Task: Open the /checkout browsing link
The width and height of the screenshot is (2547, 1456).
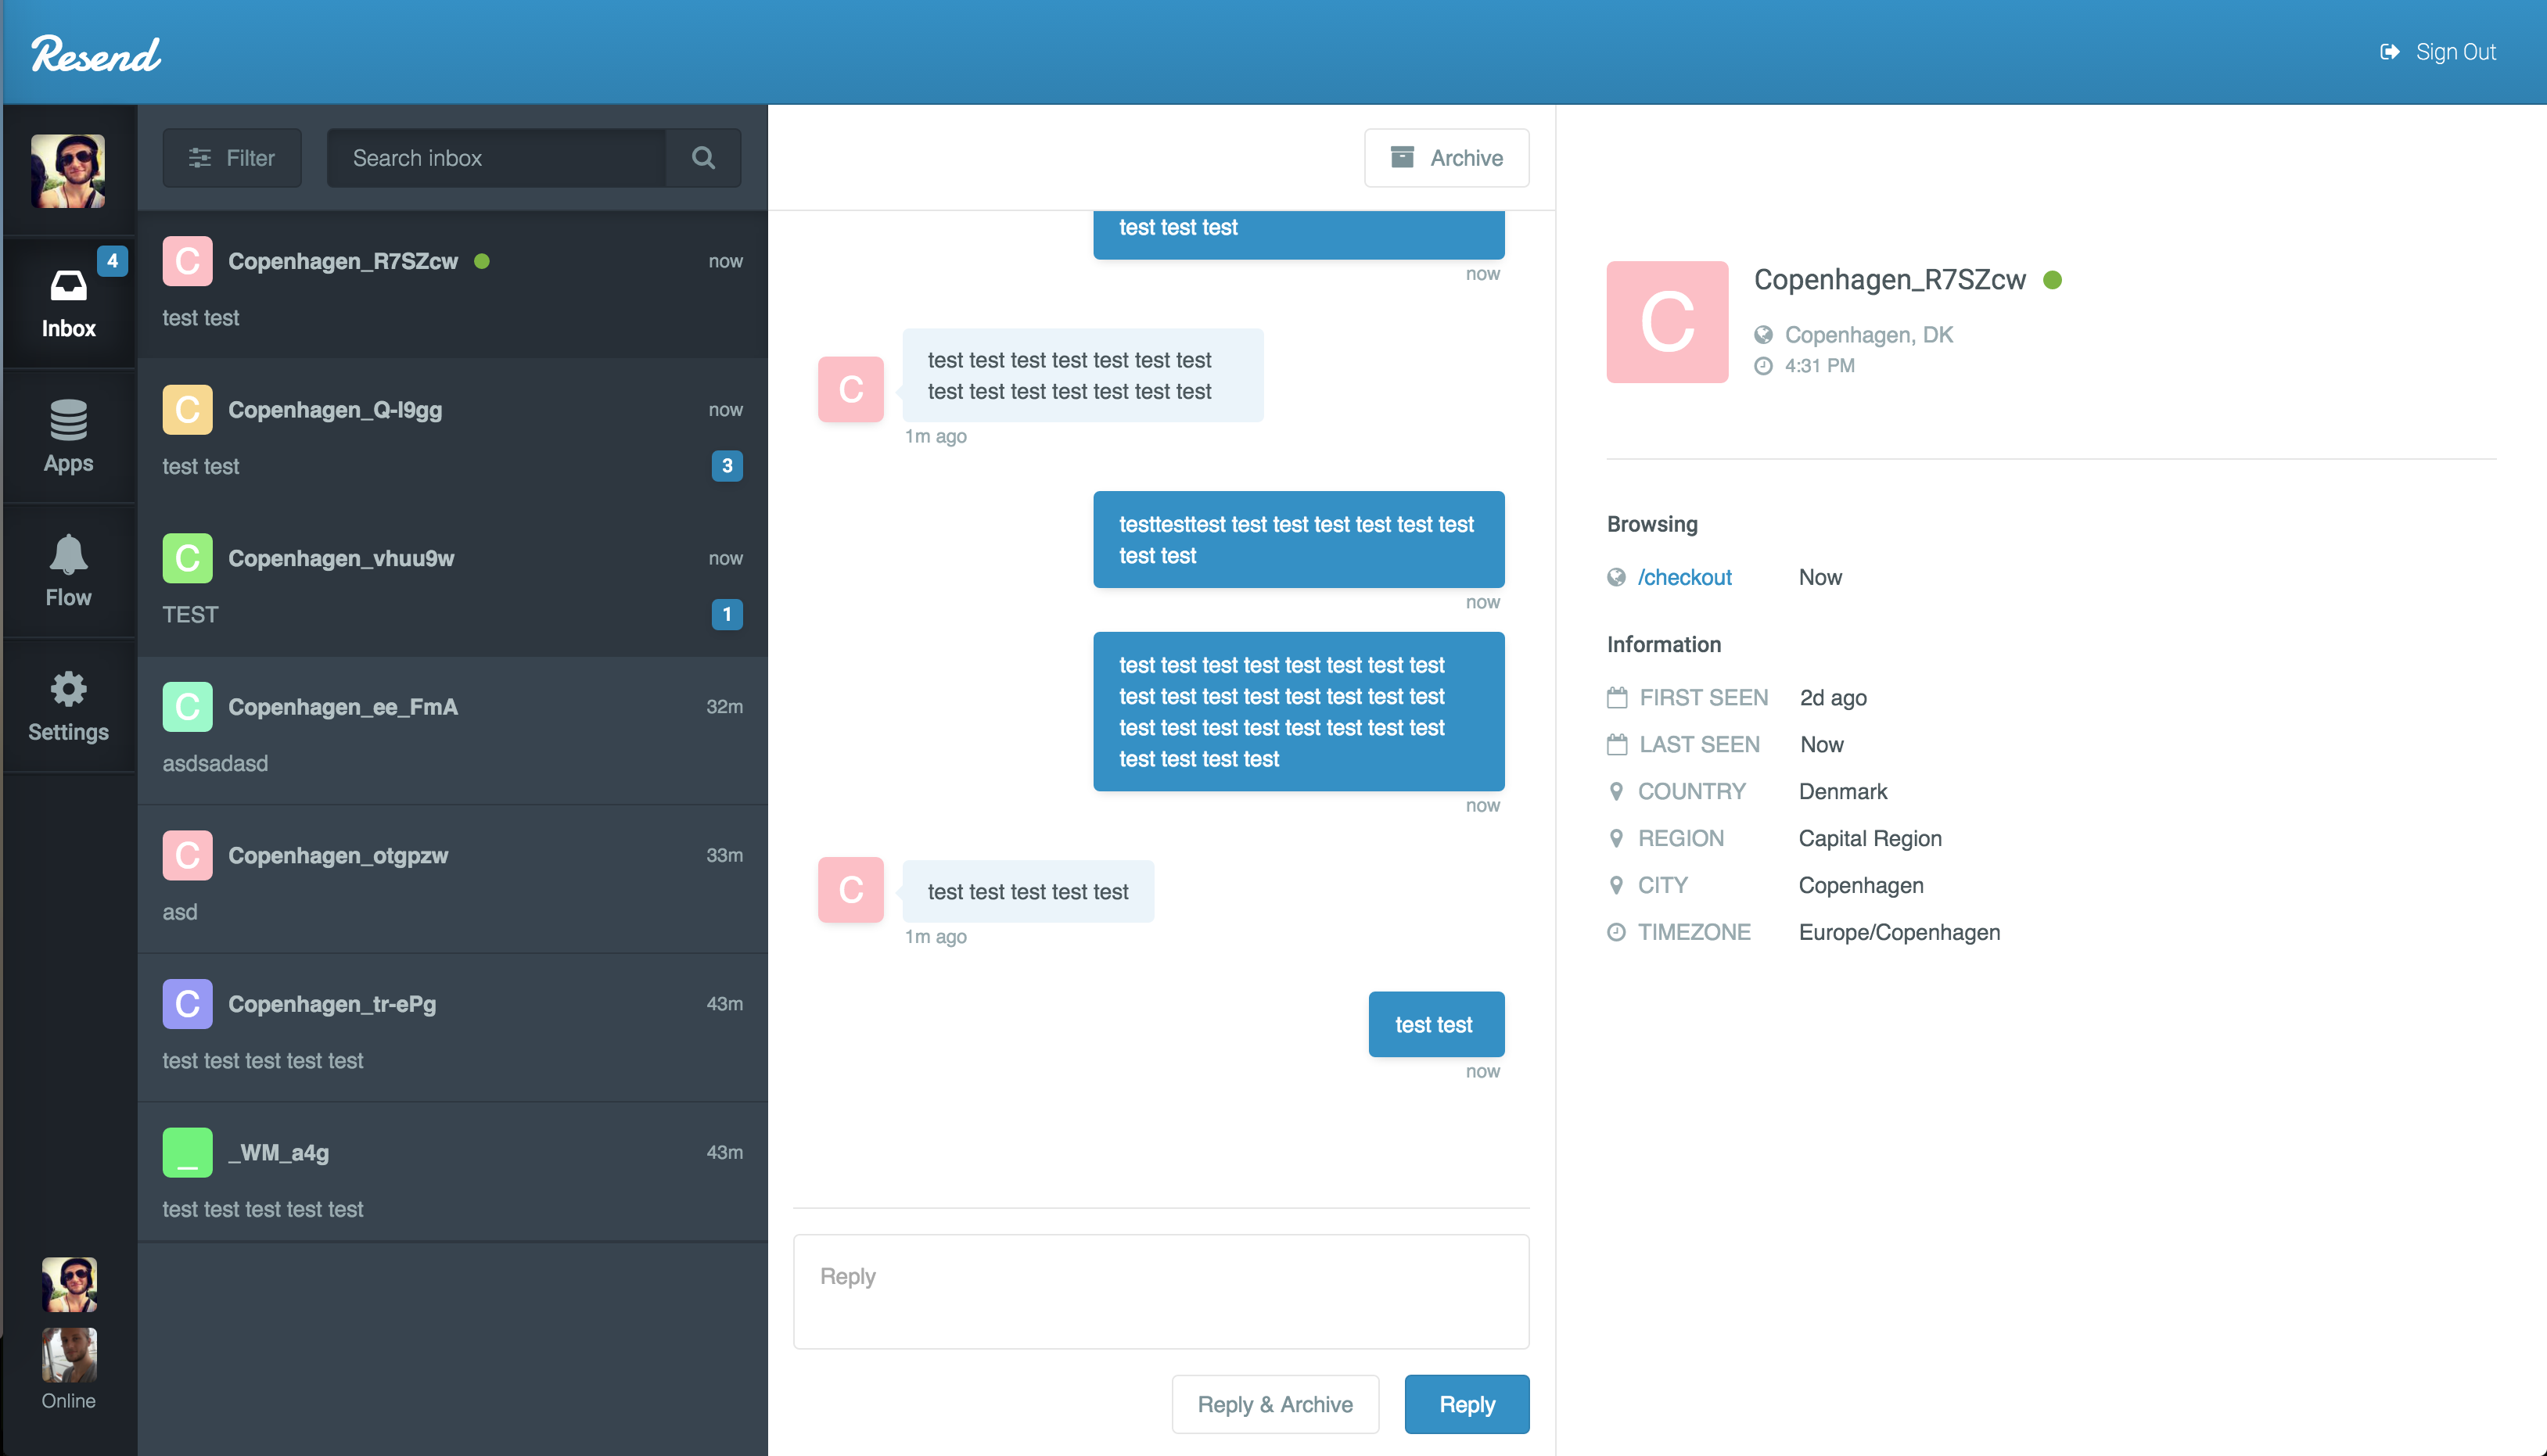Action: point(1683,577)
